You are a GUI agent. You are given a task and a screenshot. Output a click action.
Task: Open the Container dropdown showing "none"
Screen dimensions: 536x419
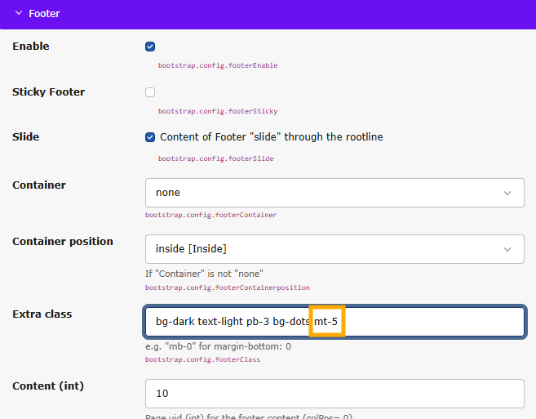point(334,193)
